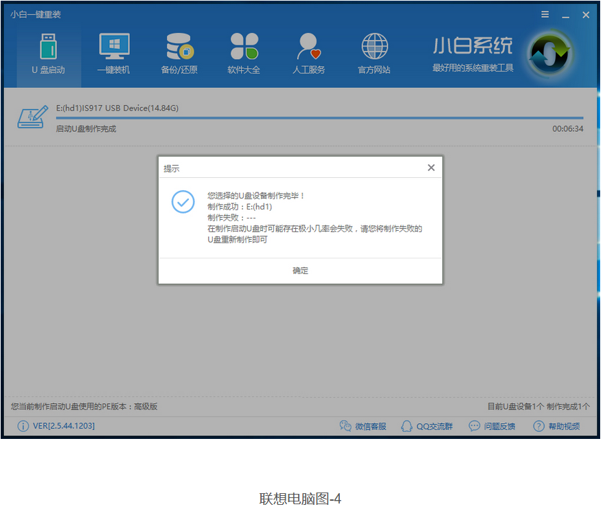Screen dimensions: 605x509
Task: Switch to 一键装机 tab
Action: [113, 54]
